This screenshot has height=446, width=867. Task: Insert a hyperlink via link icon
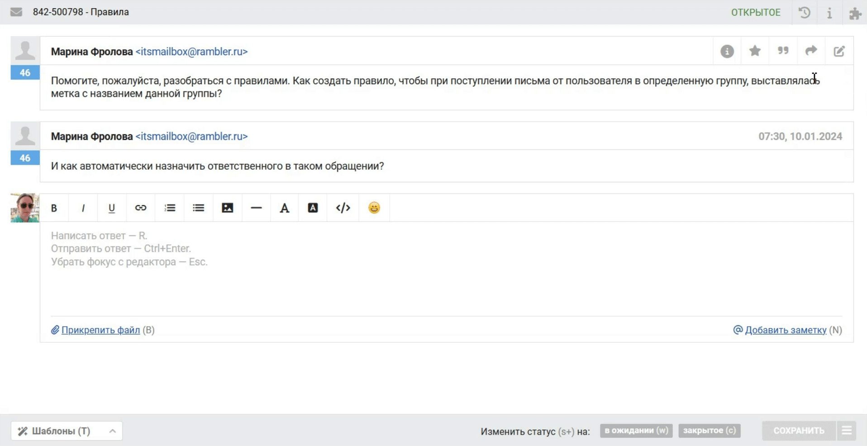point(141,208)
